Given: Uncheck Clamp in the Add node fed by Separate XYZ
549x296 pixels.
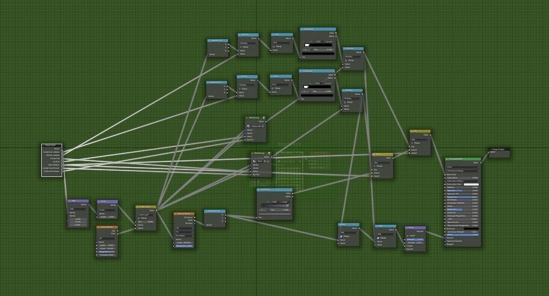Looking at the screenshot, I should (341, 236).
